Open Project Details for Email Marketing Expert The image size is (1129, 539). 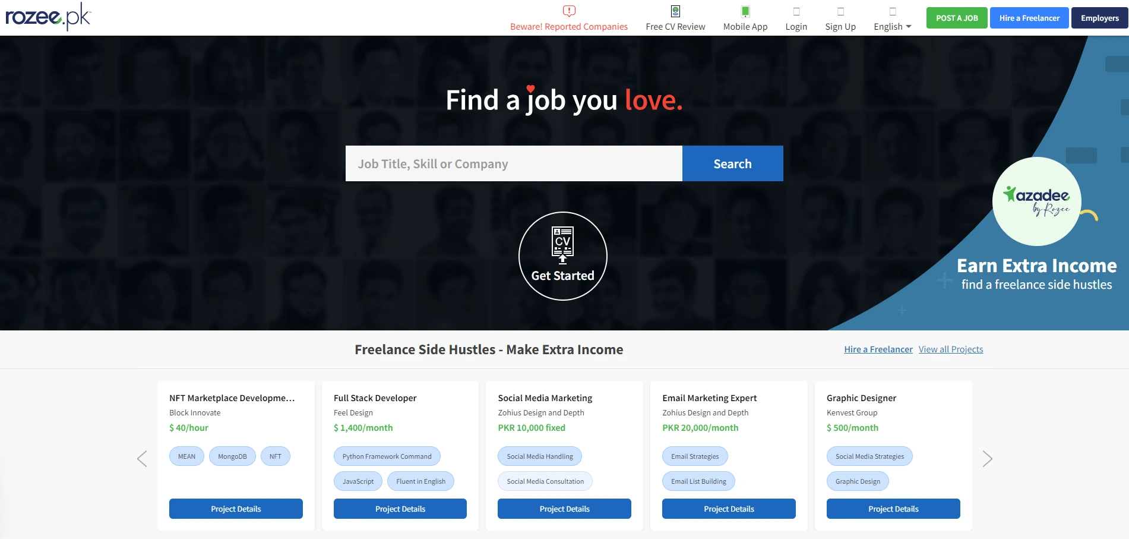pos(729,509)
